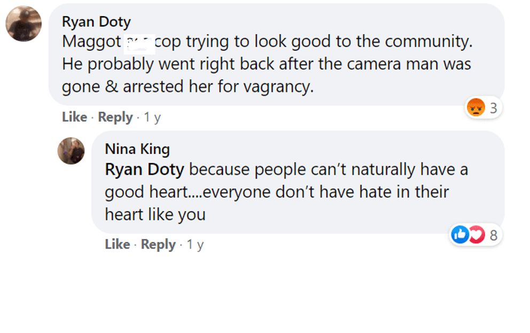Click the 1 y timestamp under Ryan's comment

tap(152, 117)
